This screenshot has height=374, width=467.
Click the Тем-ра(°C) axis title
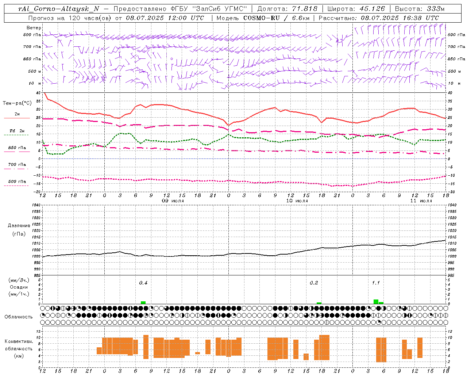tap(17, 103)
